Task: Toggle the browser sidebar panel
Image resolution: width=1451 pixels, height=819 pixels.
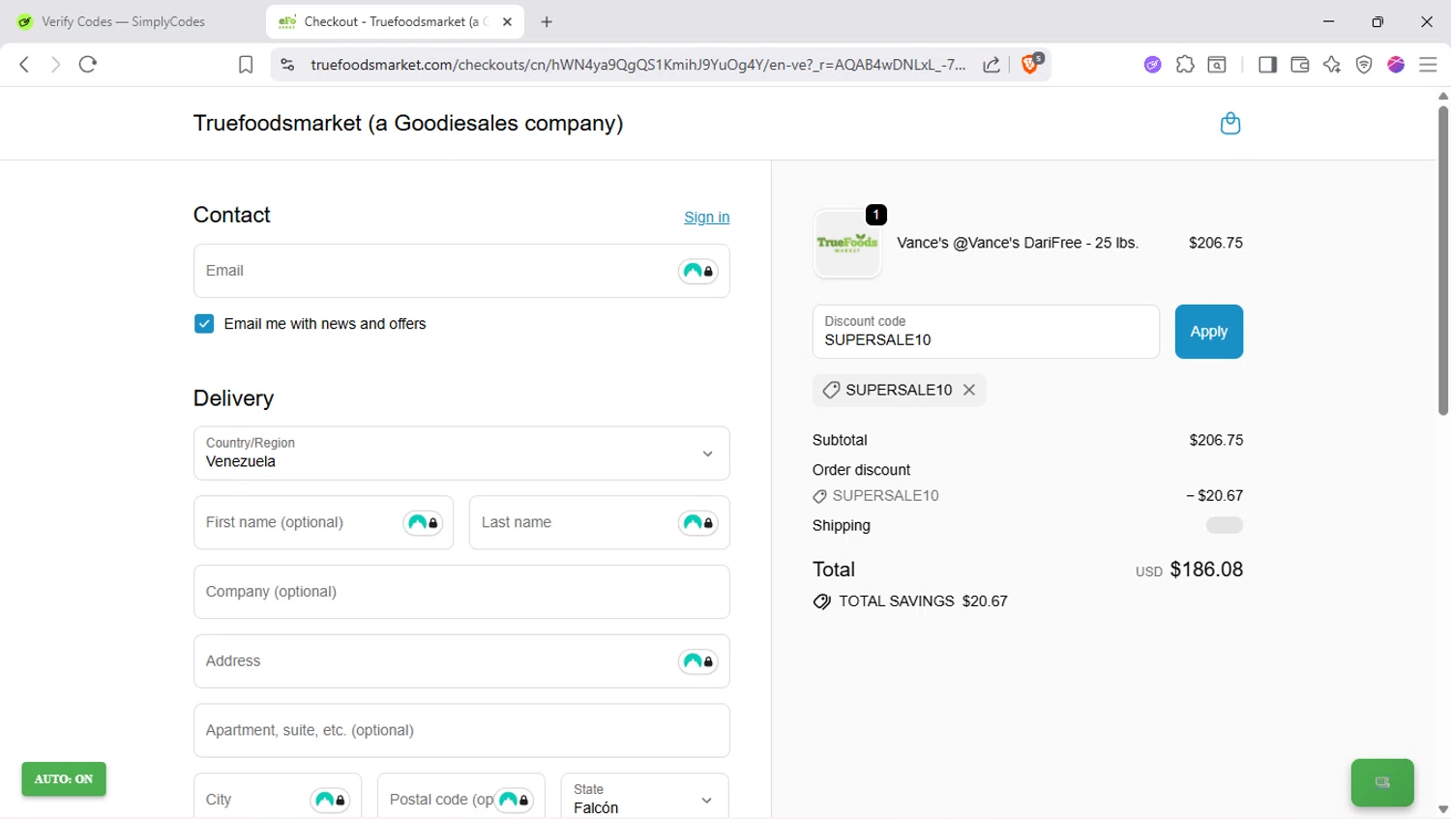Action: tap(1267, 65)
